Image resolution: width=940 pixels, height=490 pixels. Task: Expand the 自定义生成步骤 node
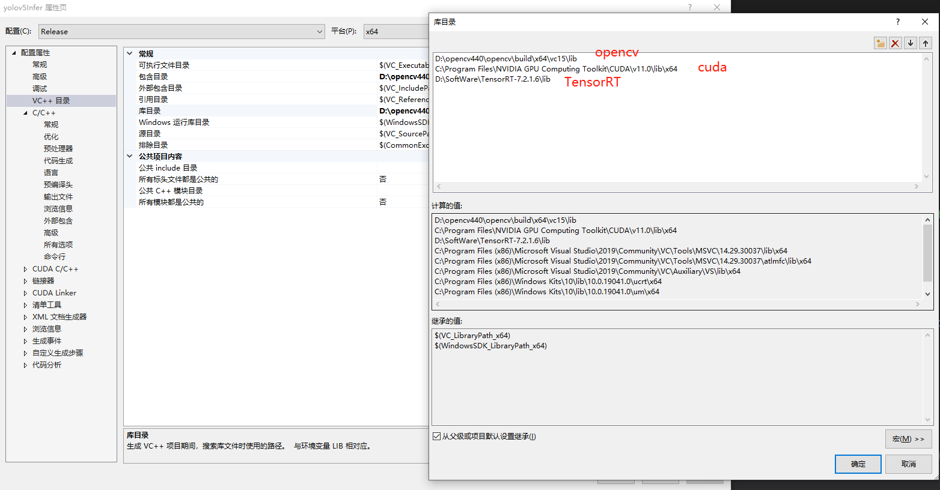(x=25, y=353)
